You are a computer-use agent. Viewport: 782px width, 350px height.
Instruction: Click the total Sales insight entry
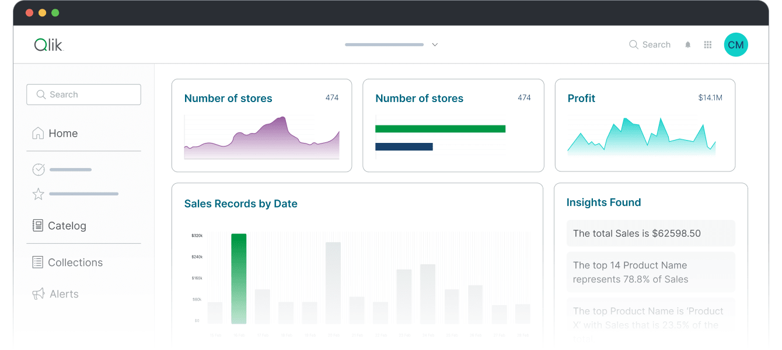pyautogui.click(x=651, y=233)
